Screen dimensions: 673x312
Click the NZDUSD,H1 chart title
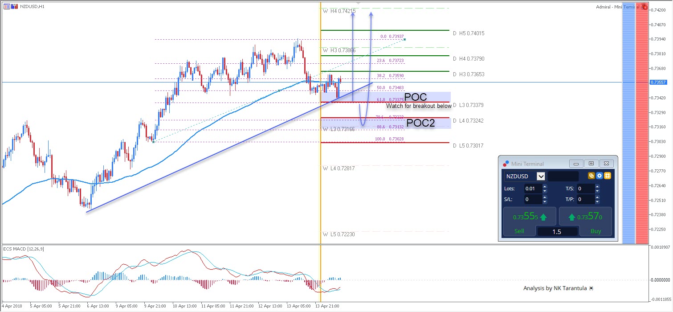32,7
